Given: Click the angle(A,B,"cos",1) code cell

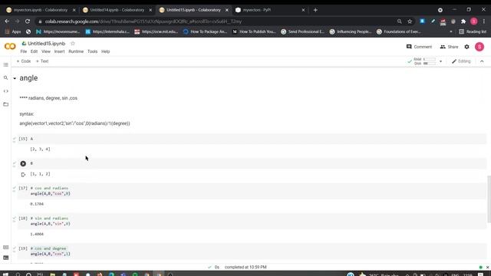Looking at the screenshot, I should click(252, 251).
